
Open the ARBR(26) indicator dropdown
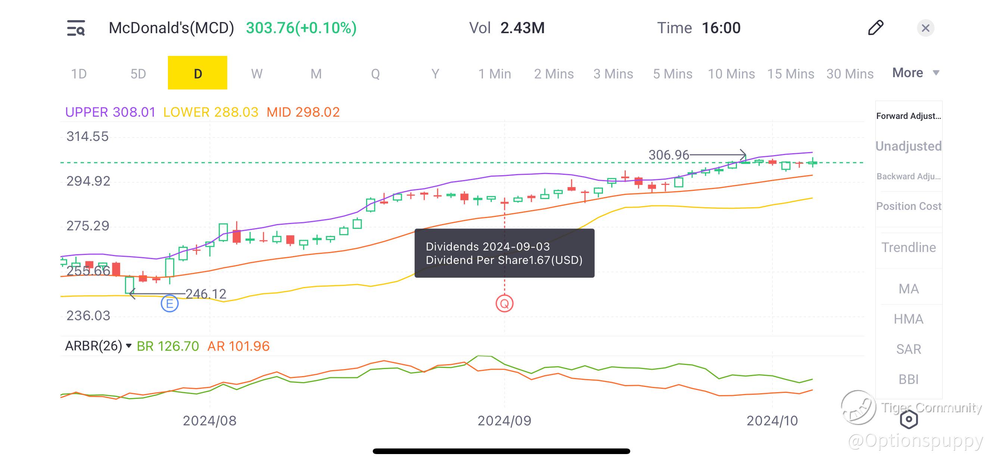pos(98,346)
